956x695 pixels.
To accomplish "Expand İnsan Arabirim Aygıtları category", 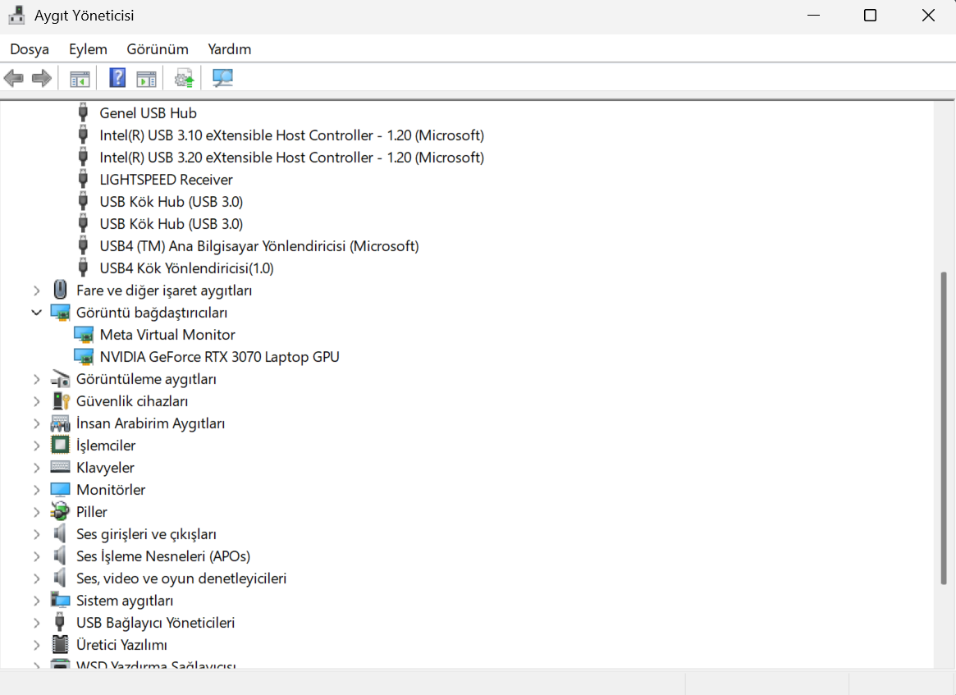I will click(x=37, y=423).
